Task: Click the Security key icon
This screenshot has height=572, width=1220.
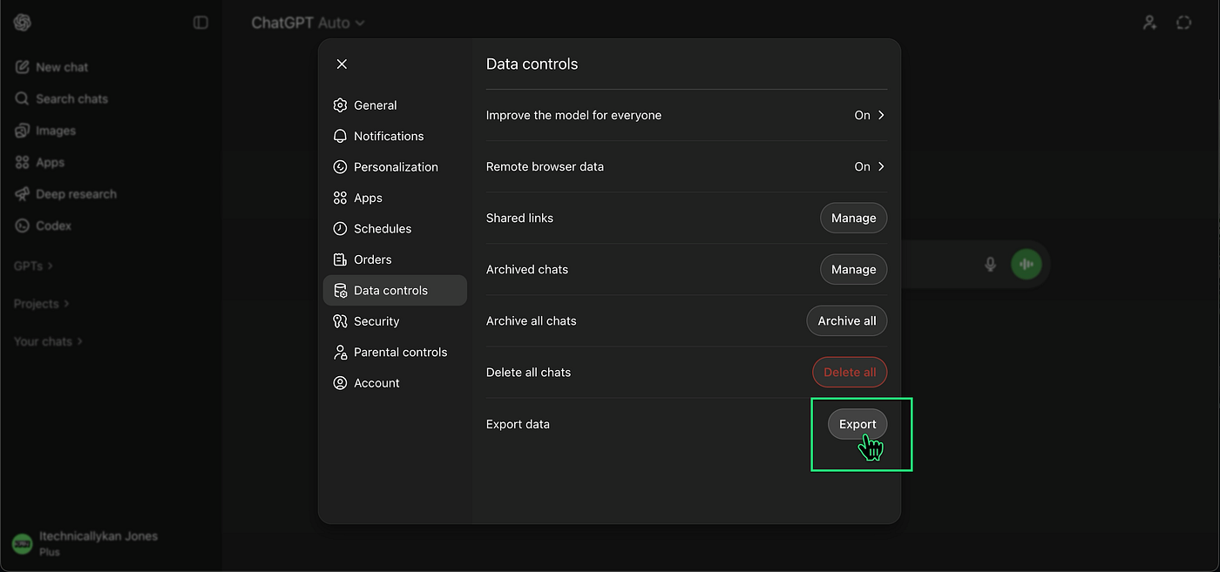Action: tap(340, 322)
